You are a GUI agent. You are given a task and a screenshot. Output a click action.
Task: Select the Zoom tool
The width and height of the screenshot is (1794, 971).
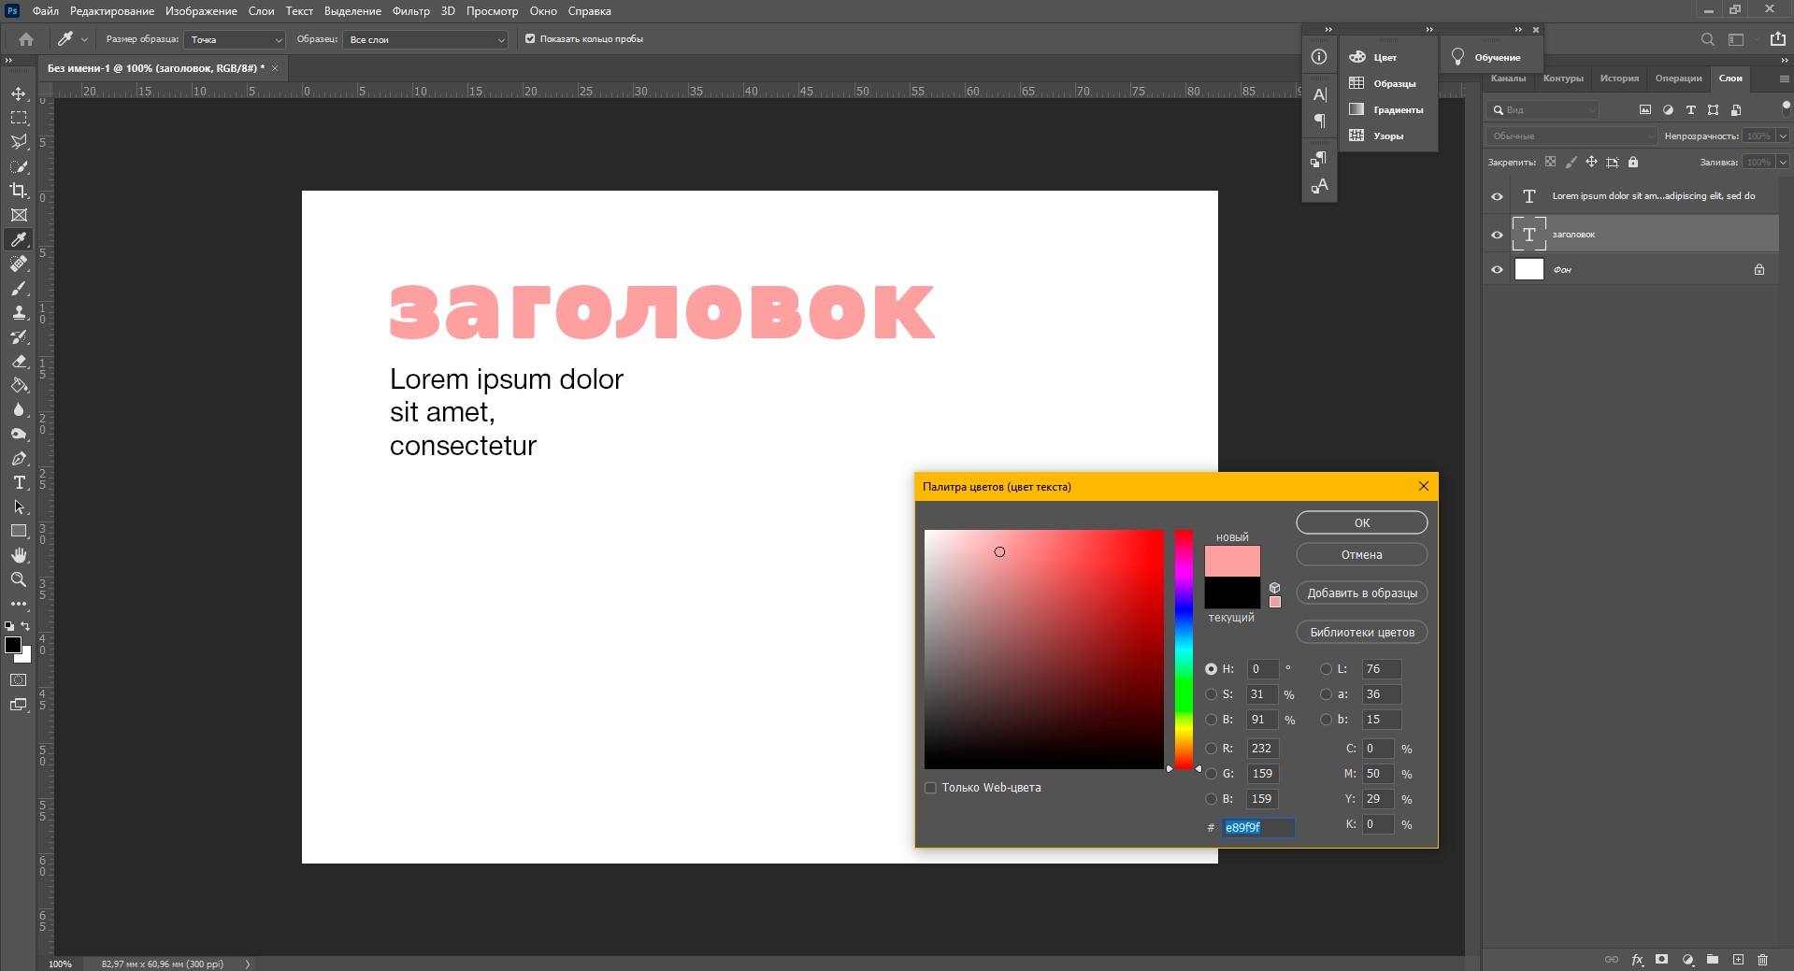point(19,580)
